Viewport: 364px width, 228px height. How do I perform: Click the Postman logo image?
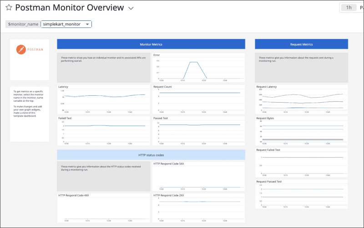pyautogui.click(x=30, y=50)
